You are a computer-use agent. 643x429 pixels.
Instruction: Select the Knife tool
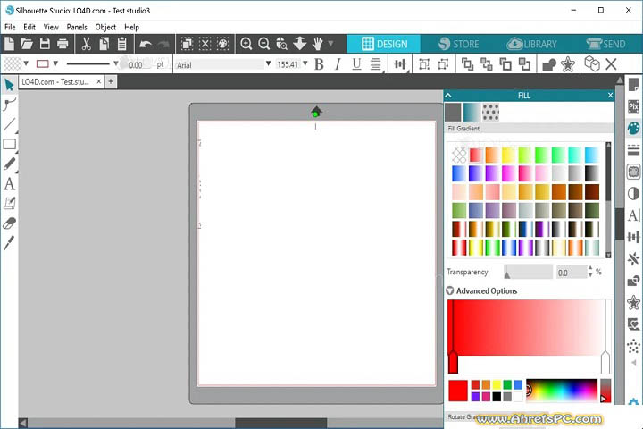click(x=9, y=242)
